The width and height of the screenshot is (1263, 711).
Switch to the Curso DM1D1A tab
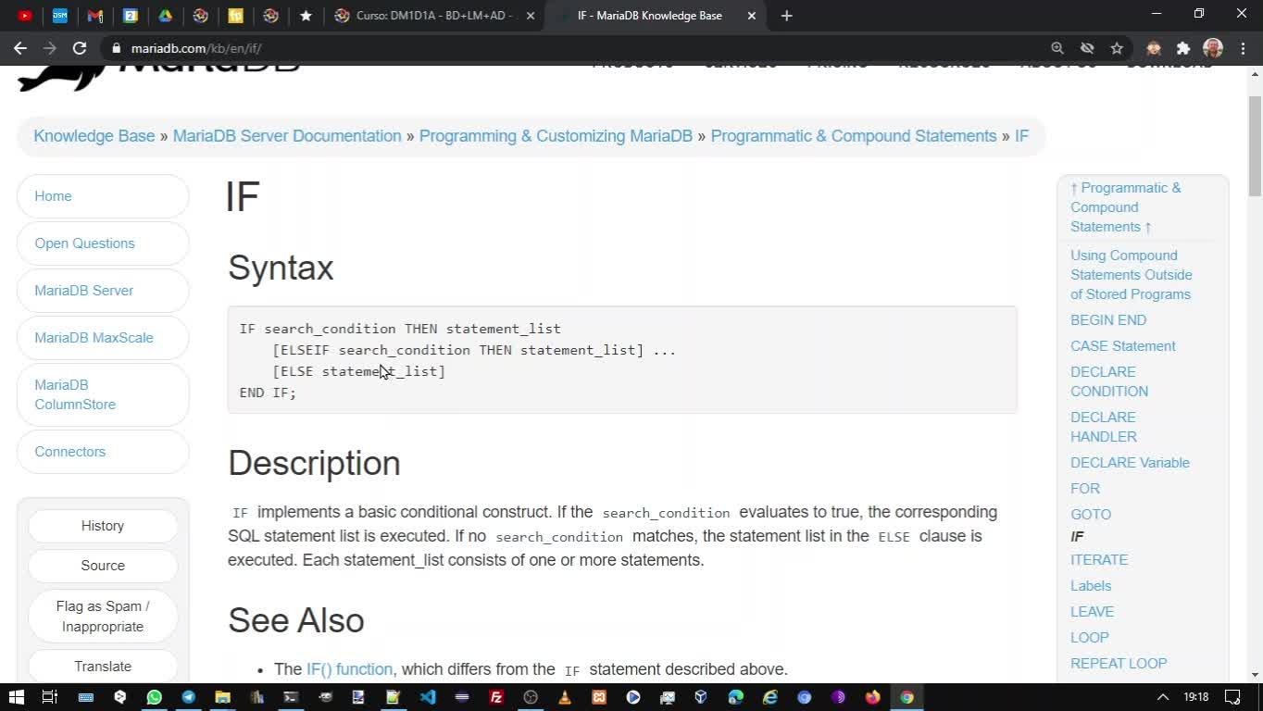click(433, 15)
